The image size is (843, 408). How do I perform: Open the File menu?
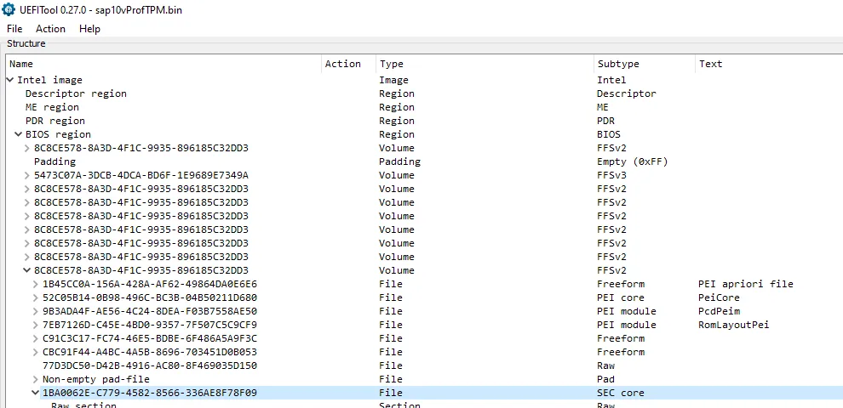point(14,29)
